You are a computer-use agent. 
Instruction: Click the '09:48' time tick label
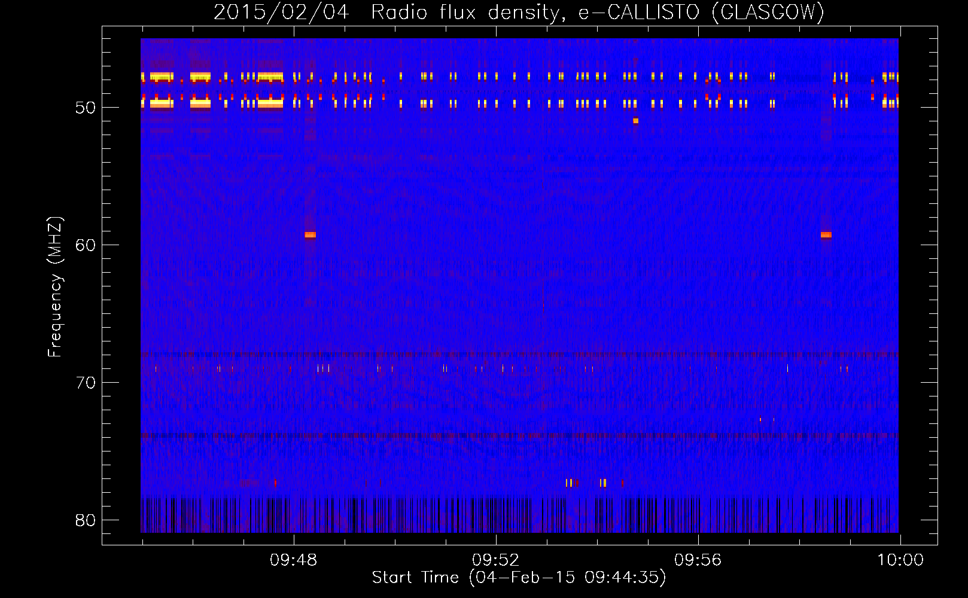coord(293,560)
